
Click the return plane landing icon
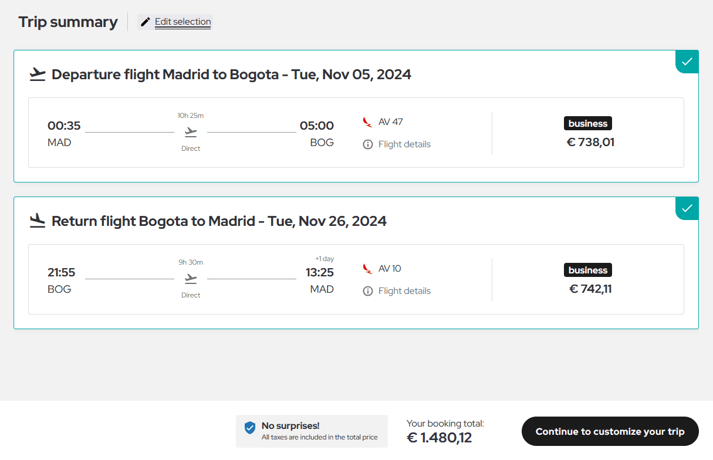[38, 221]
